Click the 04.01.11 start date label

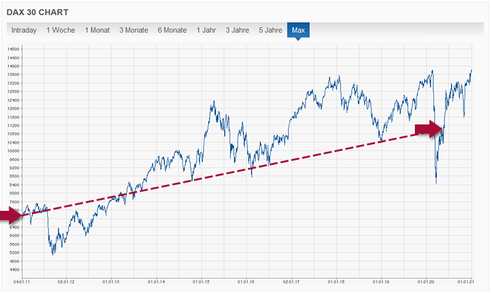click(x=22, y=282)
